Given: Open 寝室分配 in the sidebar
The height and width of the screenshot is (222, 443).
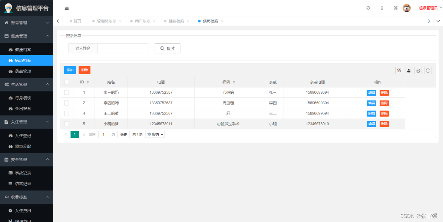Looking at the screenshot, I should 27,146.
